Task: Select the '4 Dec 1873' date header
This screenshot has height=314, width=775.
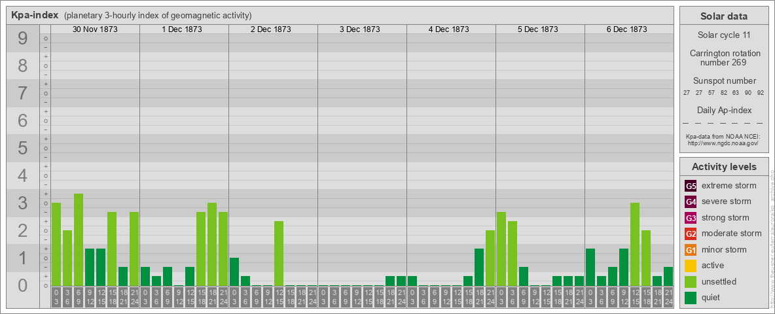Action: point(449,29)
